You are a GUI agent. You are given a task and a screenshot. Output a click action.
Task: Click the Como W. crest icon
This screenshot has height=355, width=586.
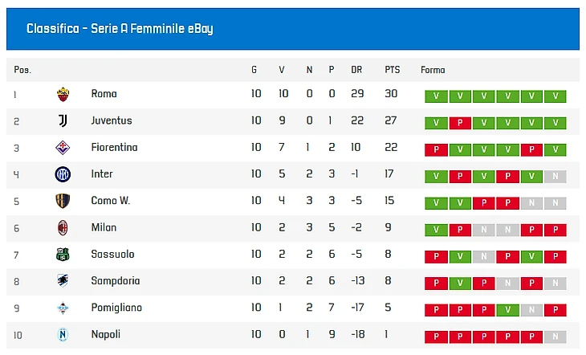(x=63, y=201)
